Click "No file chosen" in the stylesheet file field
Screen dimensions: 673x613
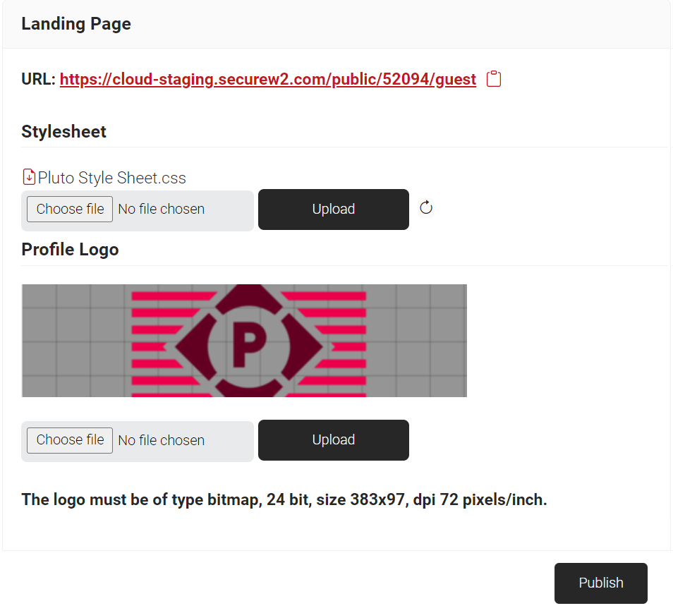click(x=161, y=210)
